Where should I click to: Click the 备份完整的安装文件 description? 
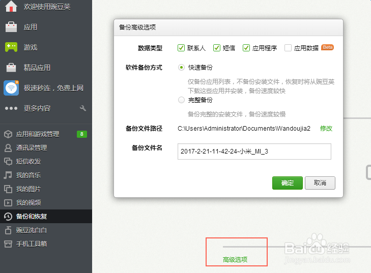[x=237, y=114]
